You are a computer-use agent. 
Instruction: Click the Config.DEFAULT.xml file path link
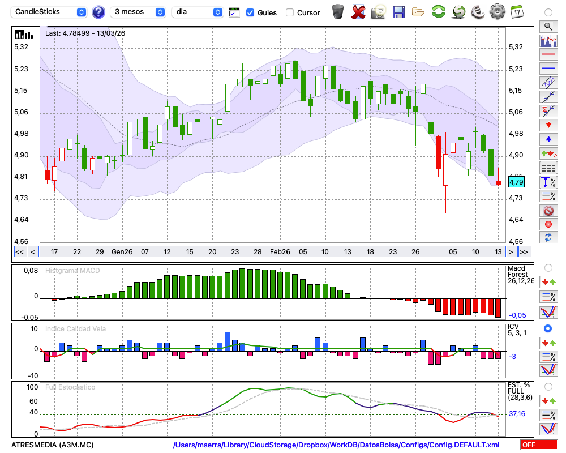[x=336, y=445]
